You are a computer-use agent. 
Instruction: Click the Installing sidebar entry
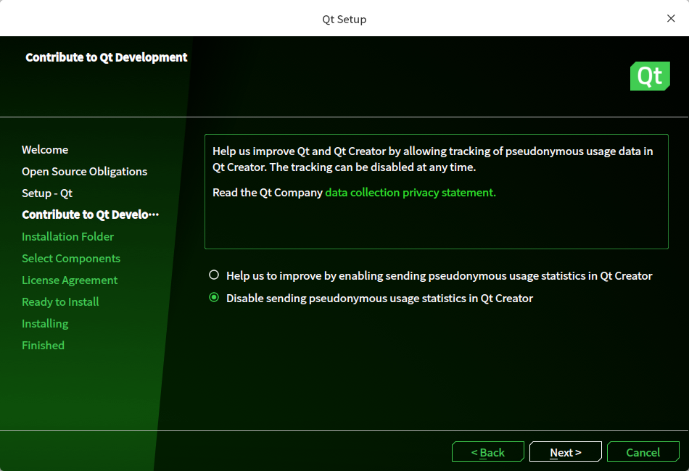45,323
